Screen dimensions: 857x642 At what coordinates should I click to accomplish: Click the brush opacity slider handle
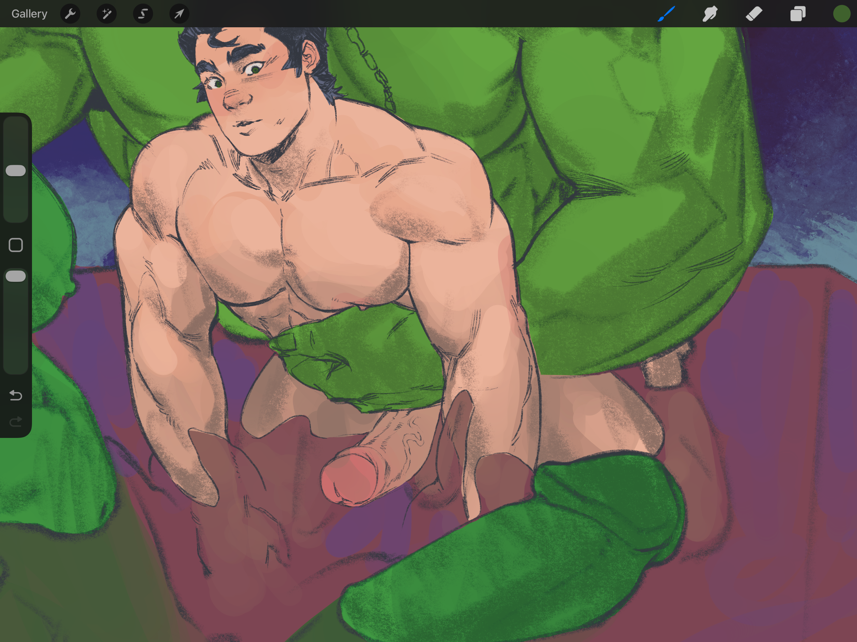[x=16, y=276]
